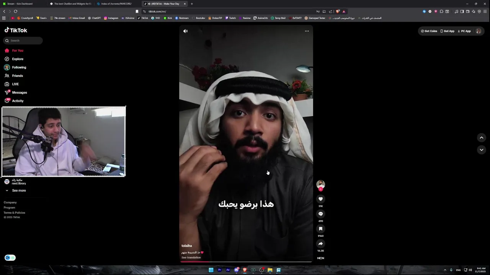490x275 pixels.
Task: Open the tolaiha username on the video
Action: (187, 246)
